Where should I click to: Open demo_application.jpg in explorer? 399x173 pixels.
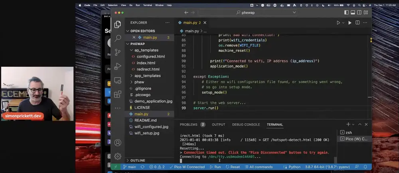[x=153, y=101]
